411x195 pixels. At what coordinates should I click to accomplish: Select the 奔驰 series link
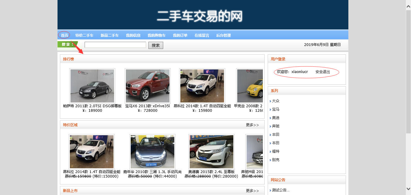(x=276, y=126)
